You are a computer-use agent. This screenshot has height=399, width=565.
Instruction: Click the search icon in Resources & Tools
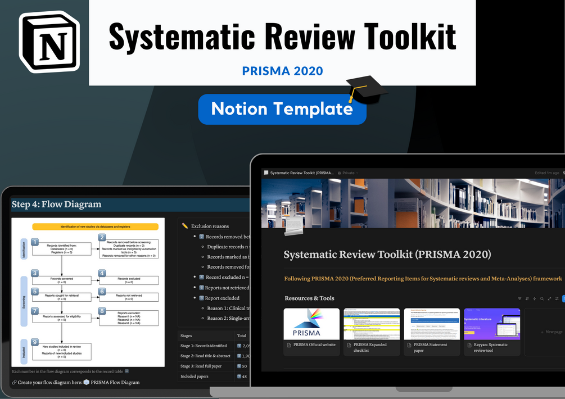(x=542, y=298)
